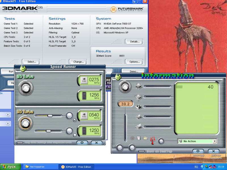Click the wolf logo in Speed Runner window
Screen dimensions: 227x170
tap(23, 68)
